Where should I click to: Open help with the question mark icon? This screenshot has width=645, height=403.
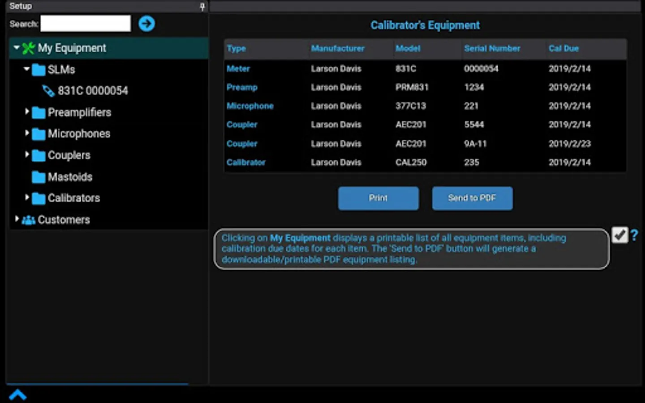(x=634, y=235)
